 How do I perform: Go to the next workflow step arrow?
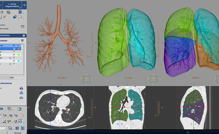[24, 5]
